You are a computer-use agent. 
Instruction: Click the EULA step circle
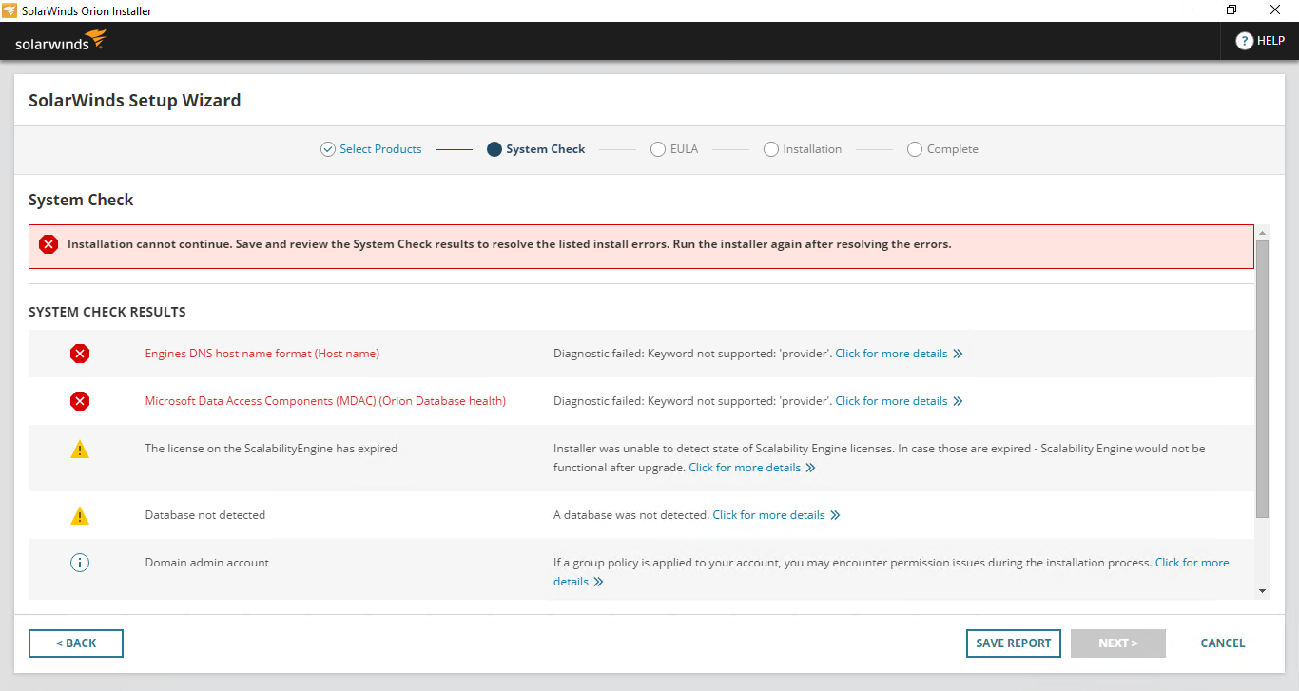658,149
